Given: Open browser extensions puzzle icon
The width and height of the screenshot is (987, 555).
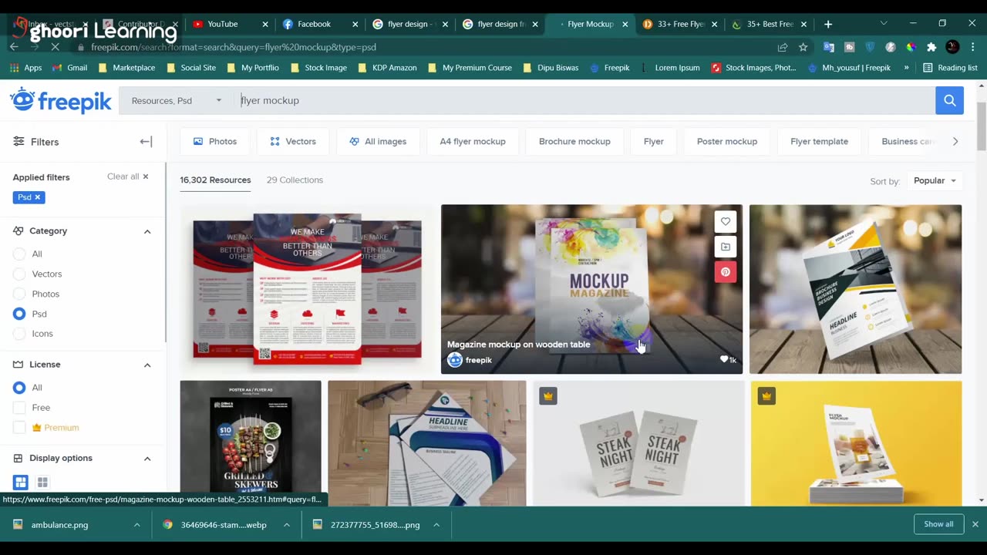Looking at the screenshot, I should tap(931, 47).
